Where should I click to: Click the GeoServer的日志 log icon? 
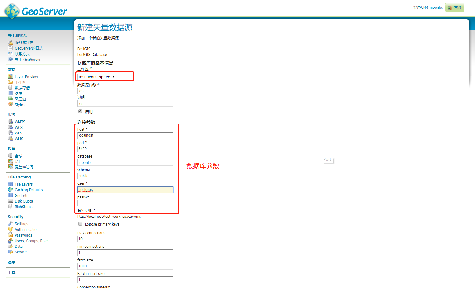tap(10, 48)
